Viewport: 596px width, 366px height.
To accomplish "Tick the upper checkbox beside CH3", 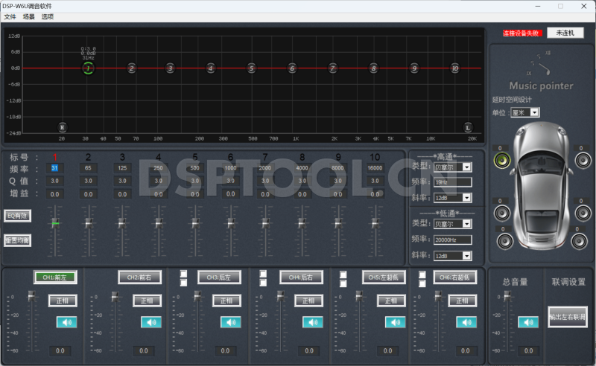I will (x=183, y=273).
